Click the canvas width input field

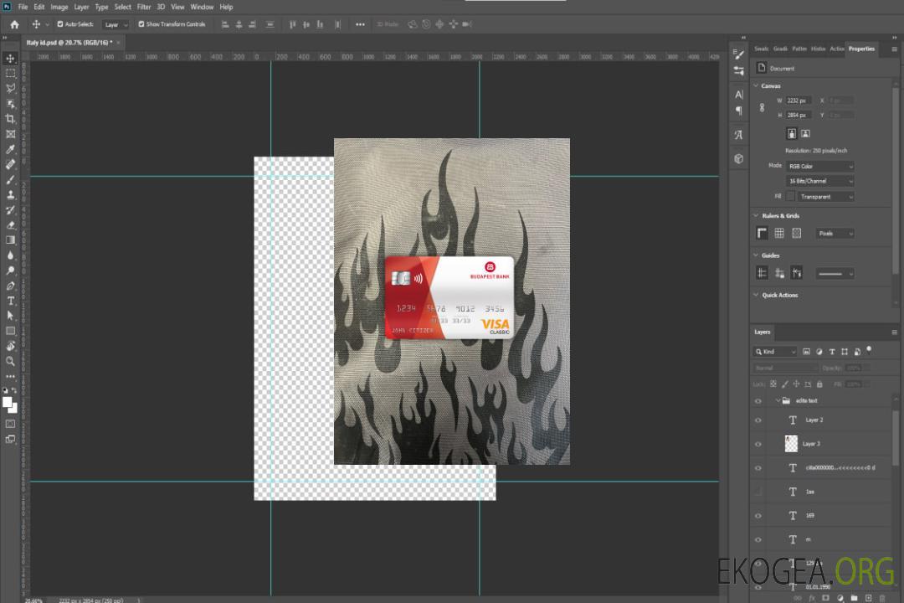pos(799,100)
